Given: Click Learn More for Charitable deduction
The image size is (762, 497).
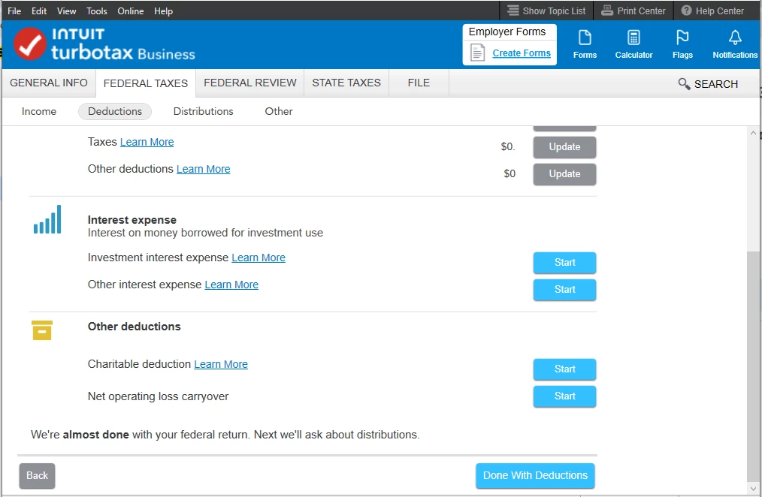Looking at the screenshot, I should point(221,365).
